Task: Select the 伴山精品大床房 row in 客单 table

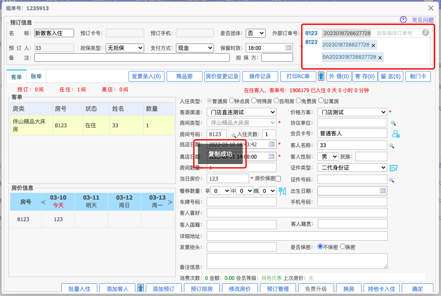Action: 92,125
